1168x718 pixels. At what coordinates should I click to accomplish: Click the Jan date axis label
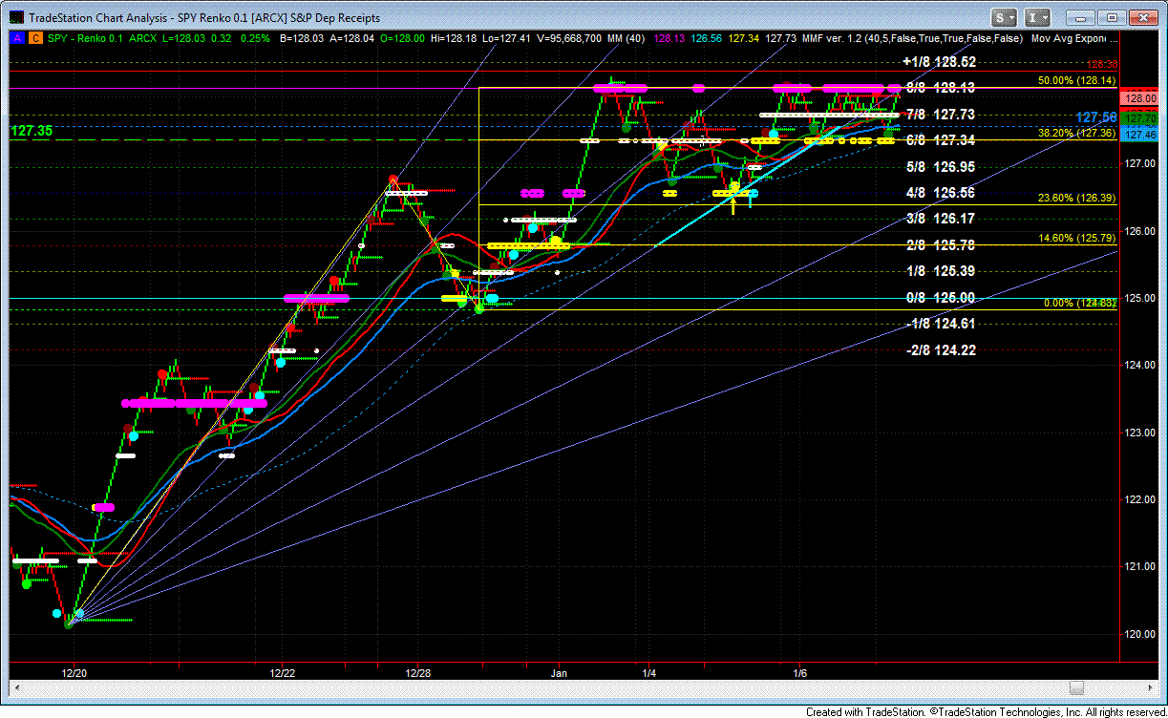tap(559, 673)
